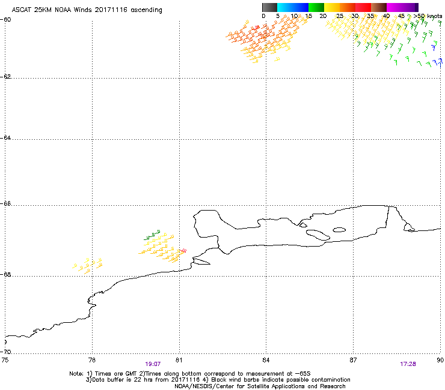The image size is (445, 390).
Task: Click the '78' longitude axis label
Action: click(x=92, y=360)
